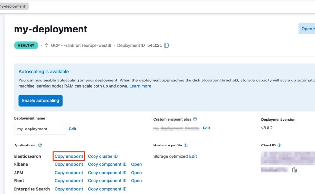Copy endpoint for Kibana
This screenshot has width=315, height=194.
pos(69,164)
